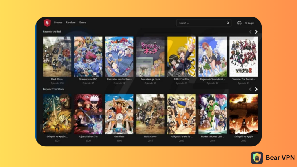Image resolution: width=297 pixels, height=167 pixels.
Task: Click '2011' under Hunter x Hunter
Action: pos(213,141)
